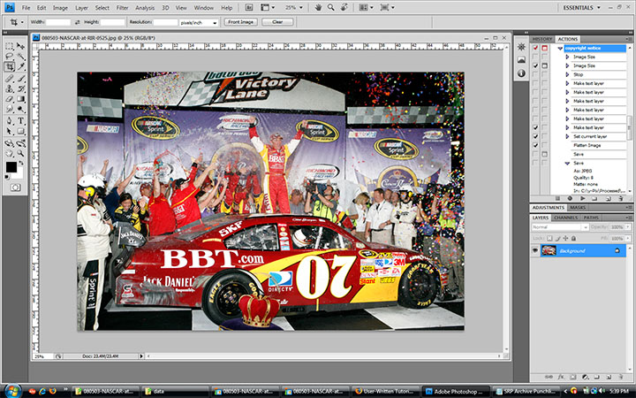Select the Horizontal Type tool
Image resolution: width=636 pixels, height=398 pixels.
[20, 120]
